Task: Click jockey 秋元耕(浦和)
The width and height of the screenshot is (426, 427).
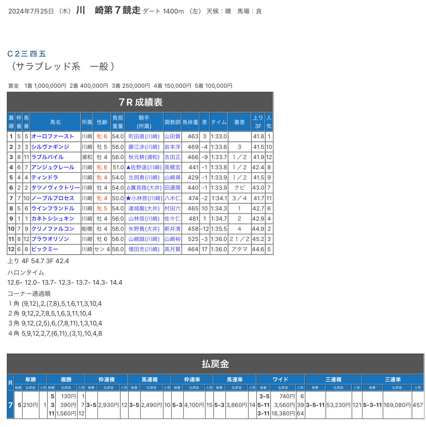Action: (x=144, y=157)
